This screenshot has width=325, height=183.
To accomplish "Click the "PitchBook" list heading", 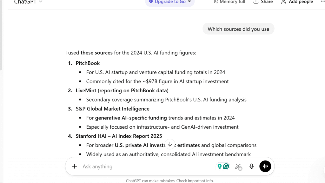I will coord(88,63).
